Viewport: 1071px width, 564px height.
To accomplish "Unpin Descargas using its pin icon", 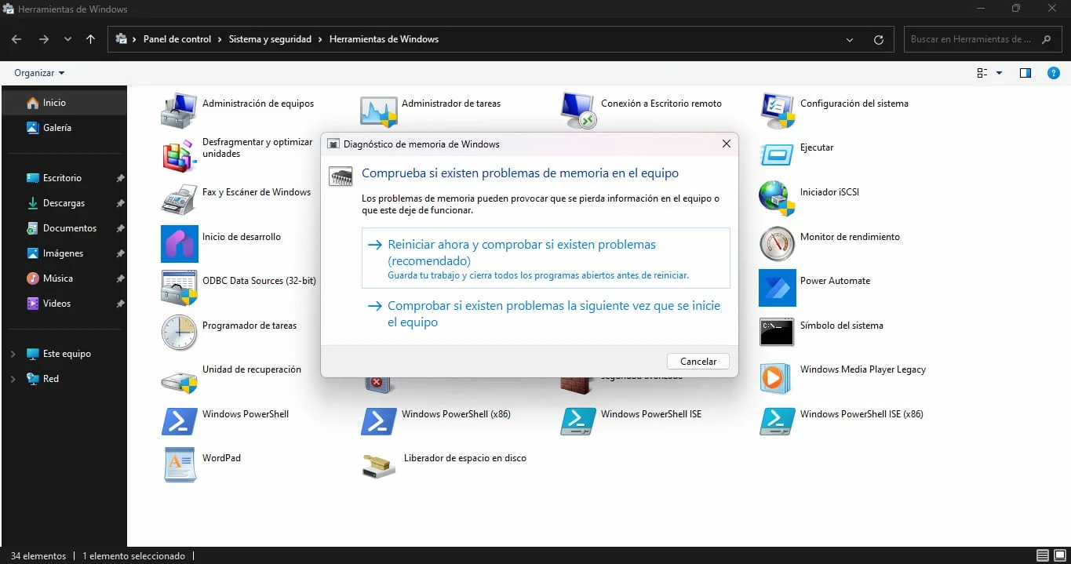I will [x=120, y=204].
